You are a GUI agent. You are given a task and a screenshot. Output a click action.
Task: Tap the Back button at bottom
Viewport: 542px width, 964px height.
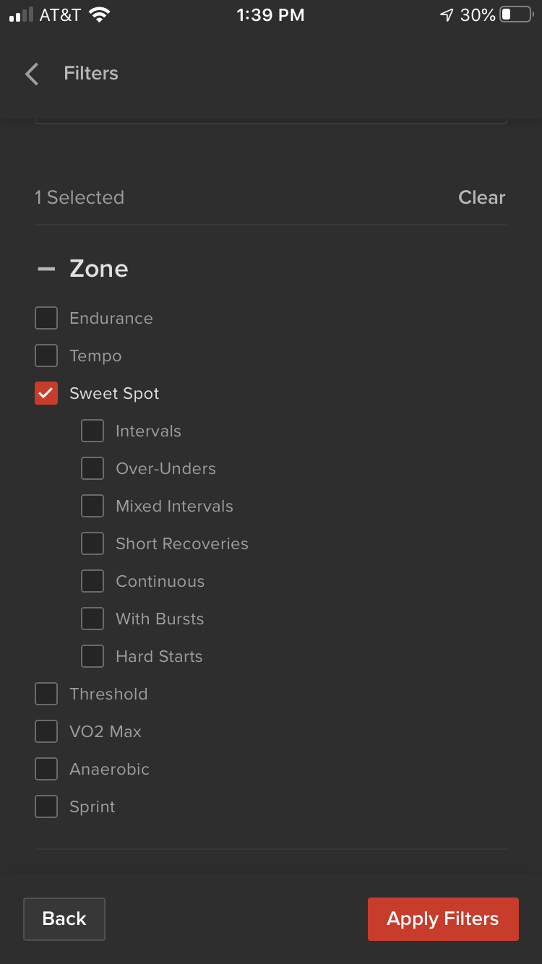click(64, 918)
